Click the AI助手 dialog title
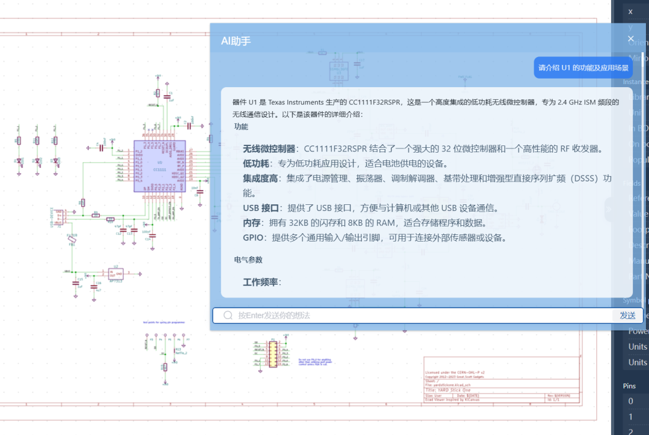The image size is (649, 435). pyautogui.click(x=236, y=41)
